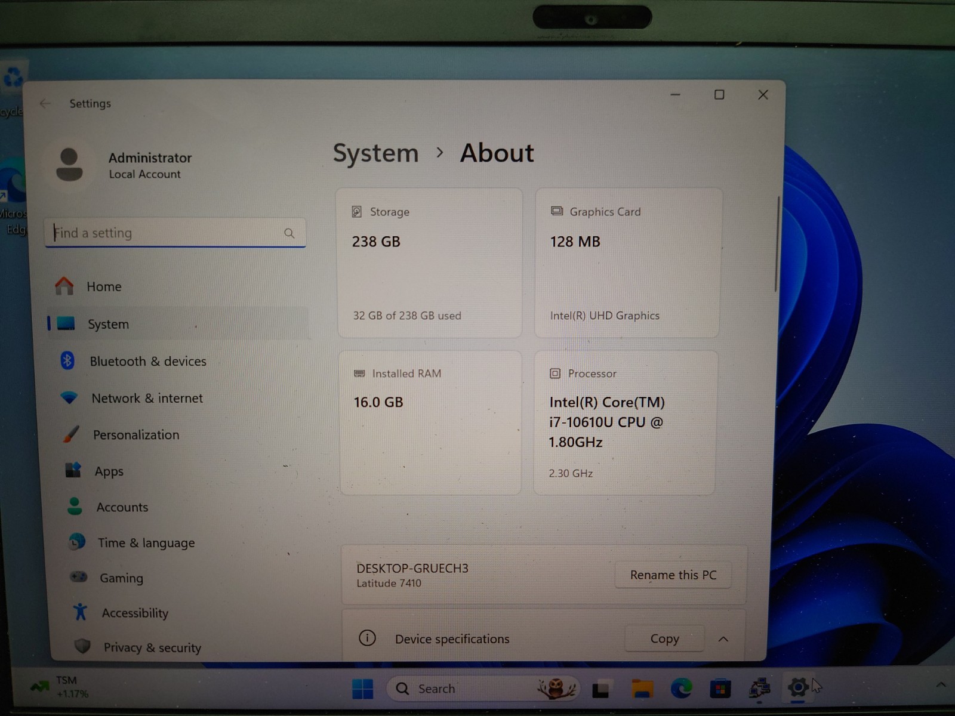
Task: Select System in the sidebar
Action: (x=177, y=324)
